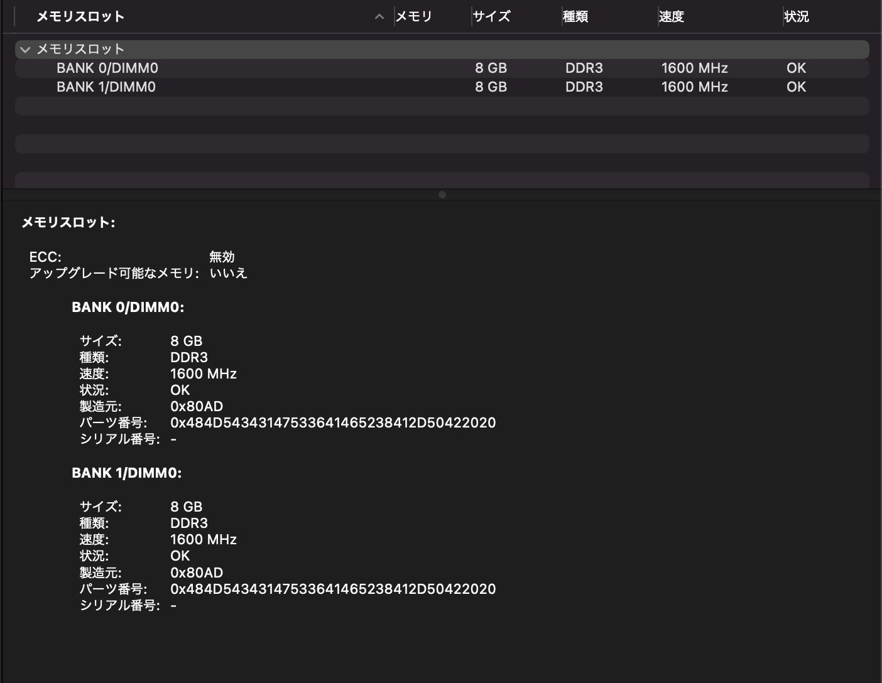This screenshot has height=683, width=882.
Task: Click the サイズ column header to sort
Action: 493,16
